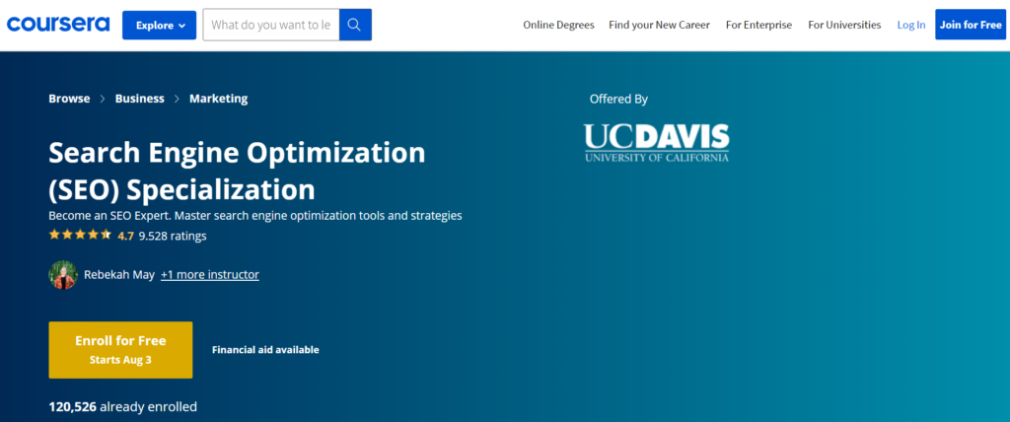Image resolution: width=1010 pixels, height=422 pixels.
Task: Open the Explore dropdown menu
Action: click(161, 25)
